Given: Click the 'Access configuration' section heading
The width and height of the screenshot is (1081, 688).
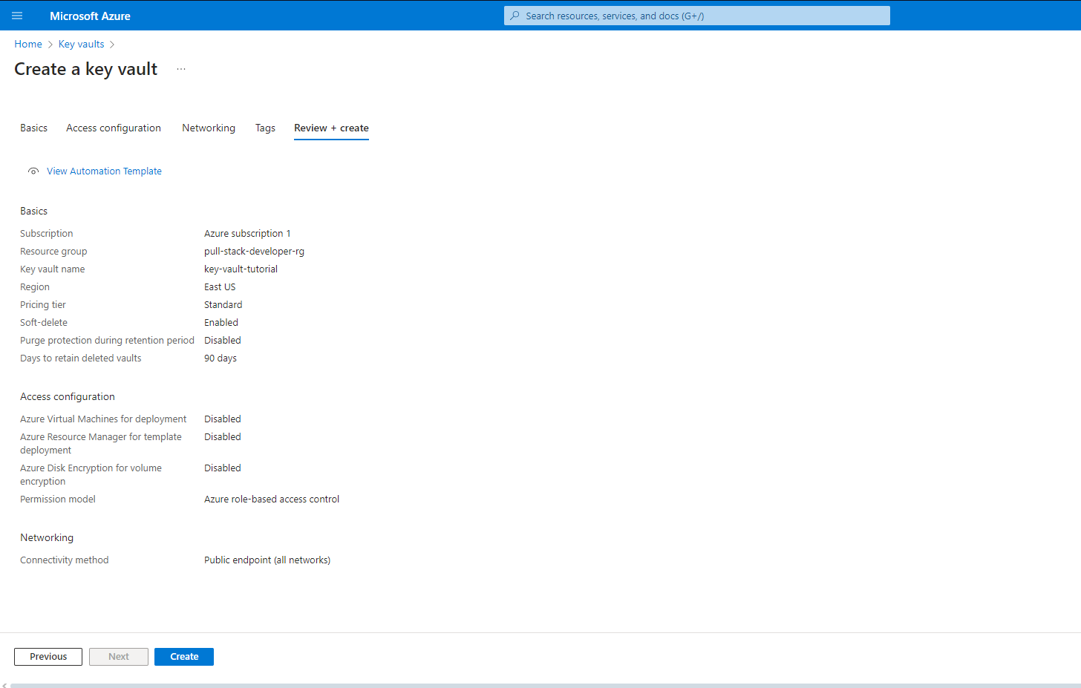Looking at the screenshot, I should coord(68,397).
